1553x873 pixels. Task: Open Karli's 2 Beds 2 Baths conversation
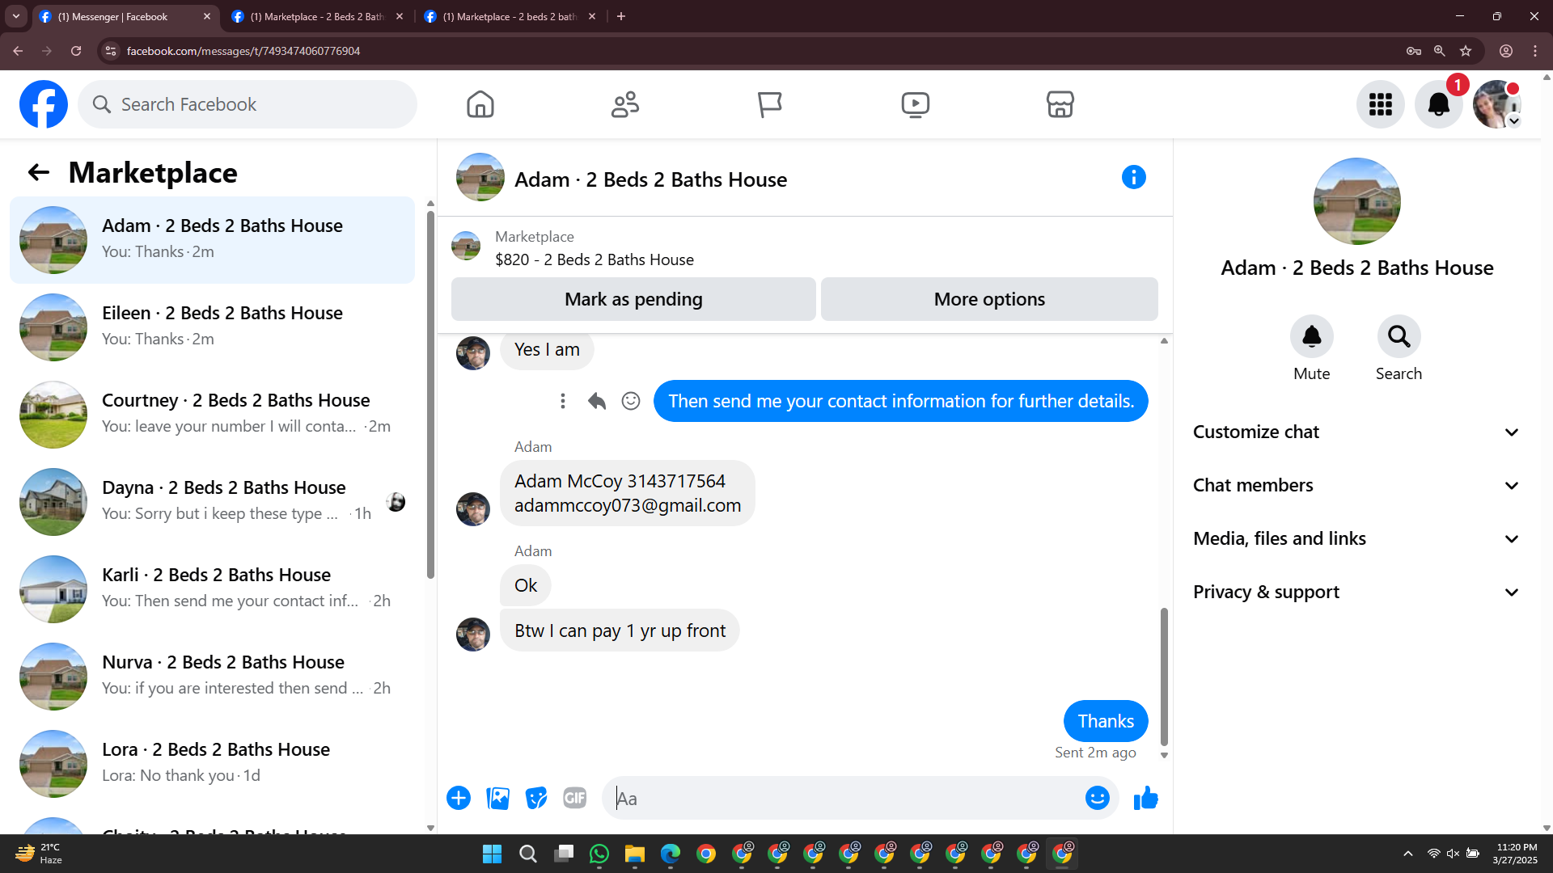[212, 589]
